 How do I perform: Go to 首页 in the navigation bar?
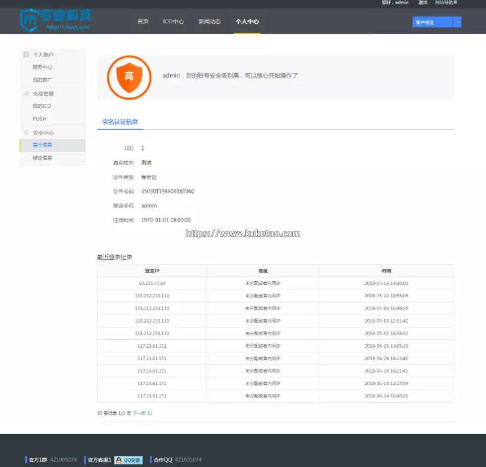[143, 21]
